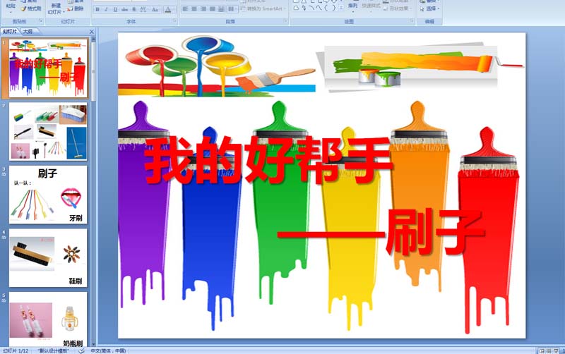Click the "默认设计模板" theme name in status bar
This screenshot has width=565, height=354.
tap(54, 350)
